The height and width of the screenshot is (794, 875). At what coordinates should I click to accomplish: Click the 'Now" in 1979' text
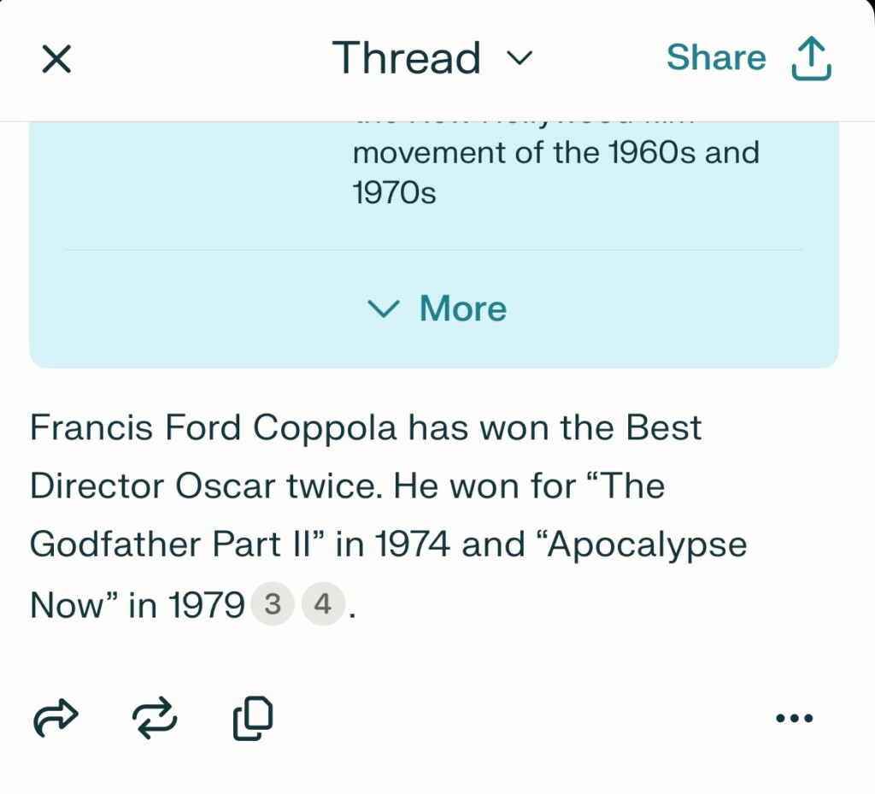138,605
